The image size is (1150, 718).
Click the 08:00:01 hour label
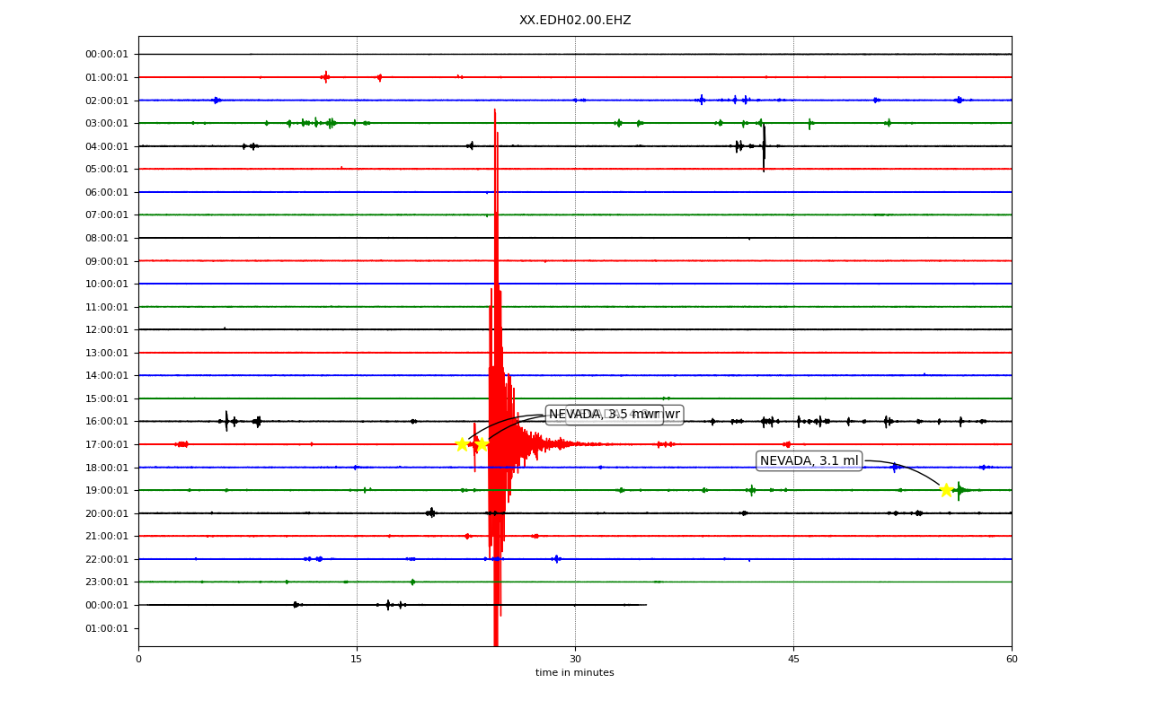(107, 238)
